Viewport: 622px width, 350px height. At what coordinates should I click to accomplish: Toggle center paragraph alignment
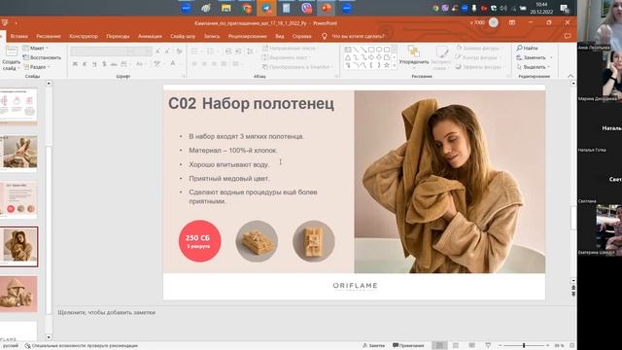coord(204,64)
